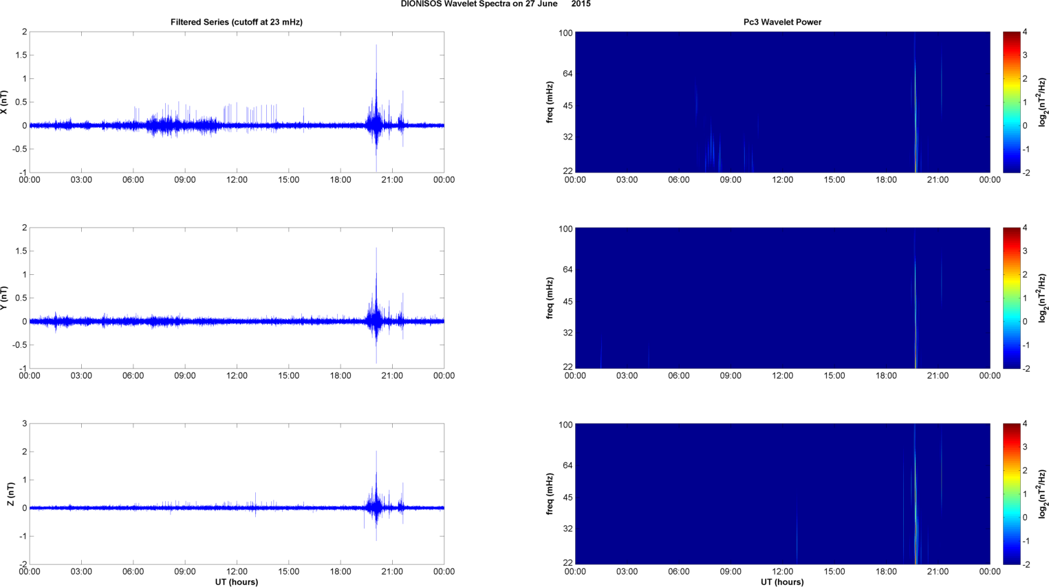
Task: Click the 0 tick on middle color bar scale
Action: (1025, 322)
